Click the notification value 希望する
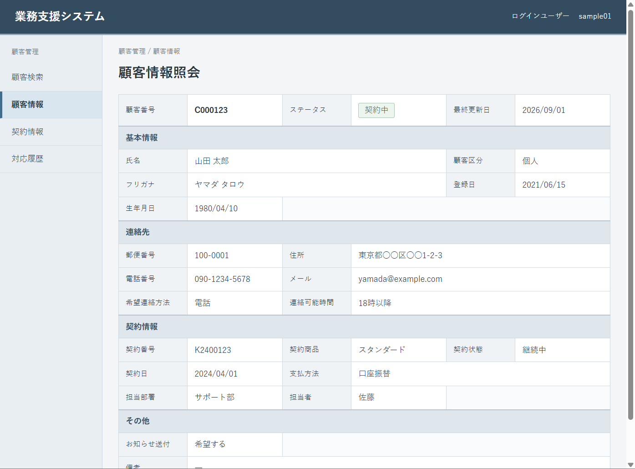 [x=210, y=444]
